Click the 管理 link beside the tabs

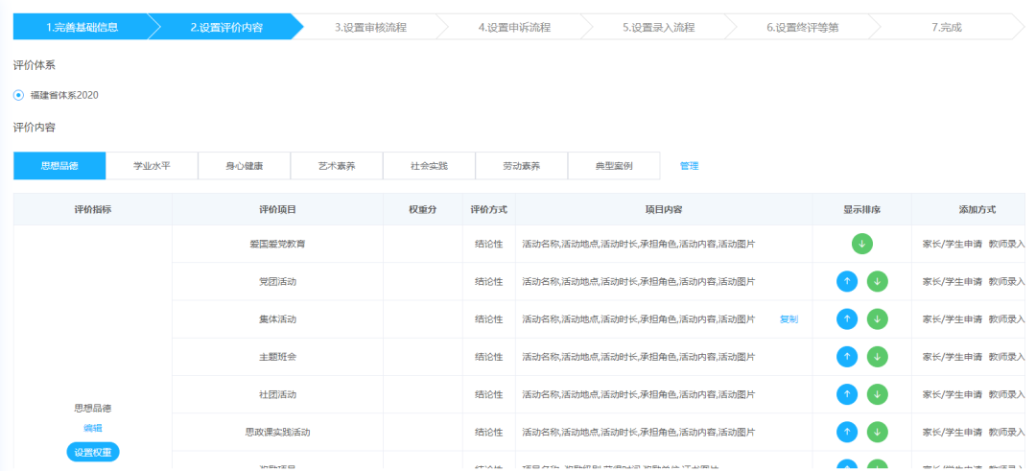(x=689, y=166)
